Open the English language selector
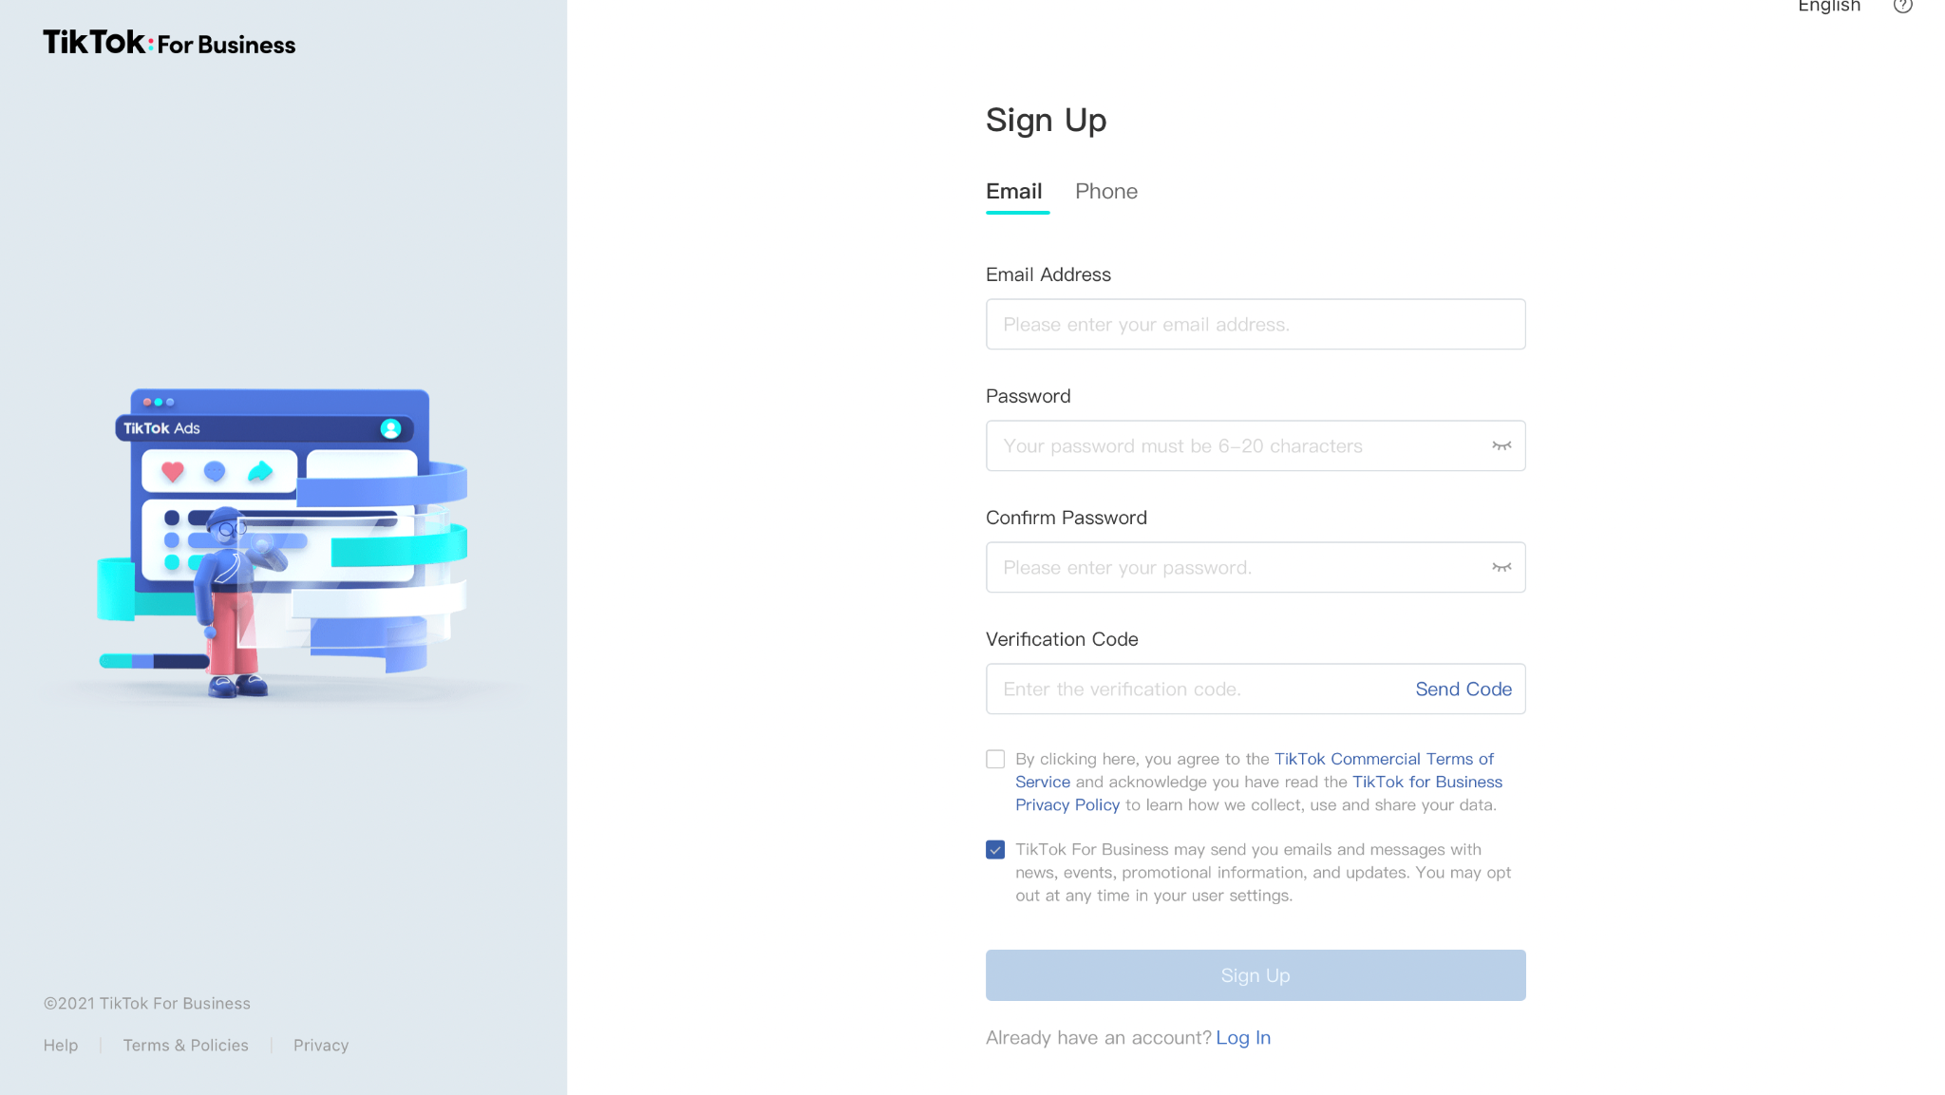Image resolution: width=1945 pixels, height=1095 pixels. [1829, 7]
